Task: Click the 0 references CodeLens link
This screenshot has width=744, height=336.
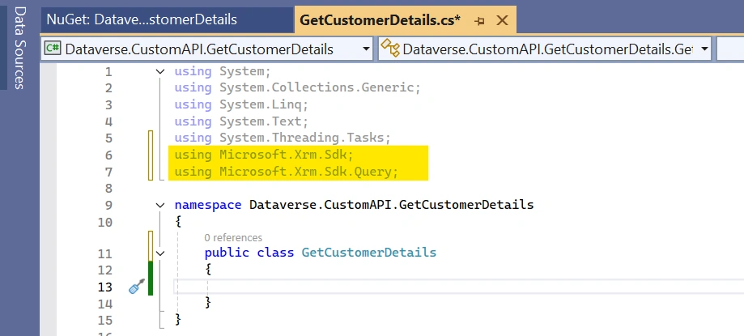Action: 233,237
